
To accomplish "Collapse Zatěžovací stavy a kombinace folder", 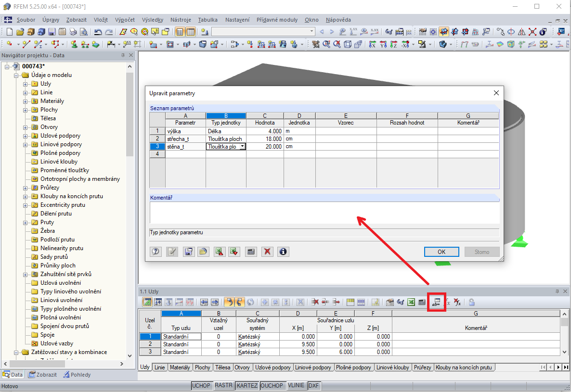I will pos(16,353).
